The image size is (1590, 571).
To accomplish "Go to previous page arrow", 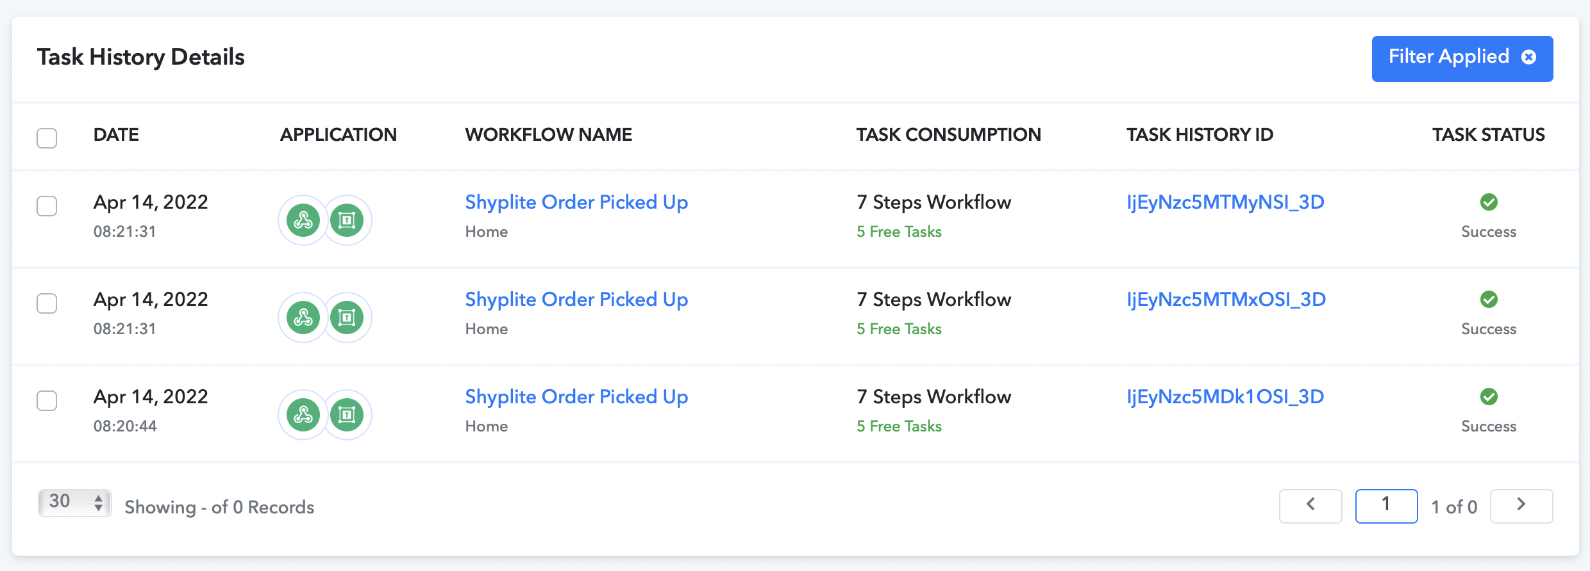I will (1310, 506).
